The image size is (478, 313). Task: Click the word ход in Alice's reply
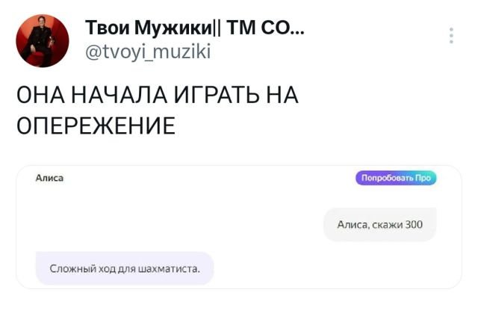point(101,268)
